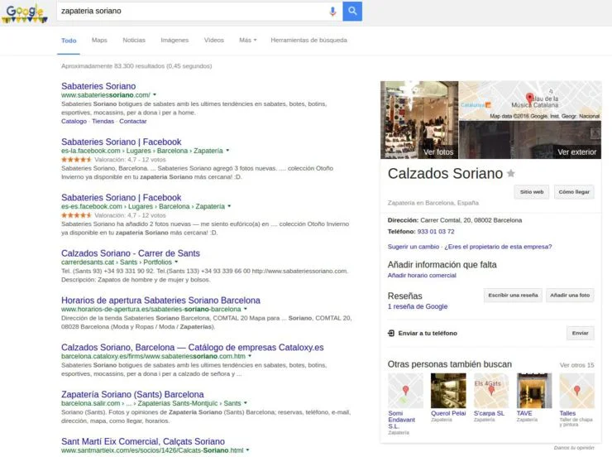
Task: Open the Imágenes tab
Action: click(x=175, y=41)
